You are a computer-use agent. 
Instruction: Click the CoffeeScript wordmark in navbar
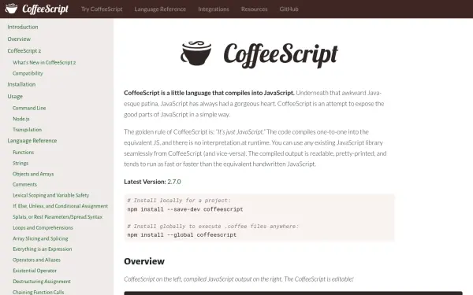click(x=45, y=9)
